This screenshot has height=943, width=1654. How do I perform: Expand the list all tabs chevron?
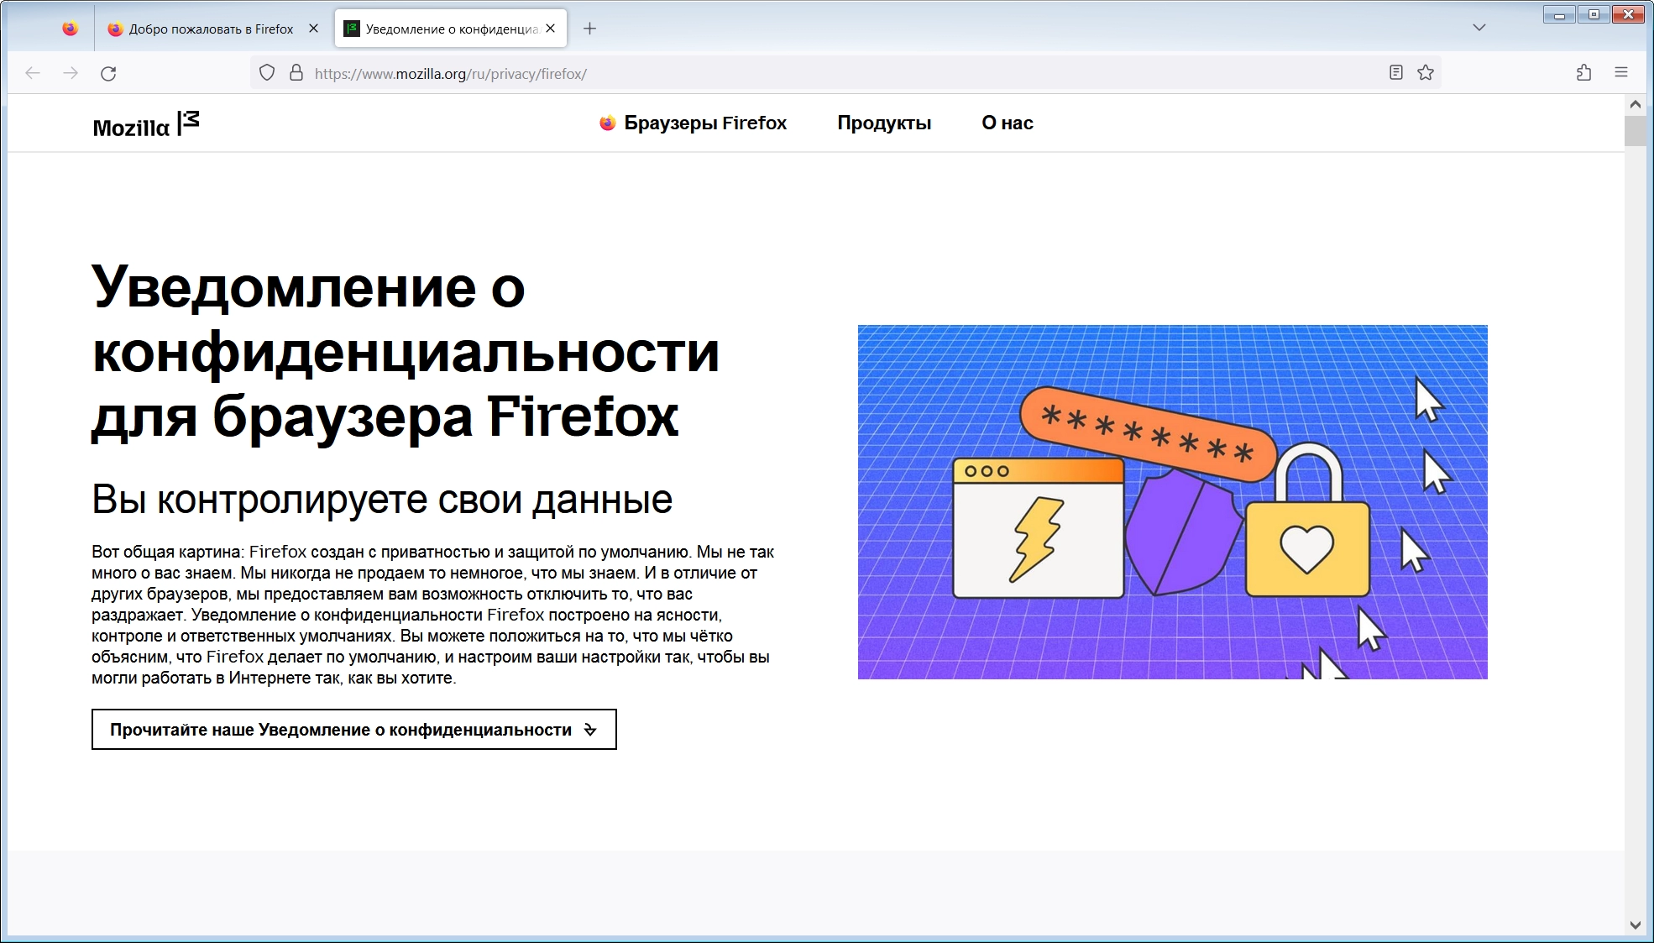coord(1479,28)
